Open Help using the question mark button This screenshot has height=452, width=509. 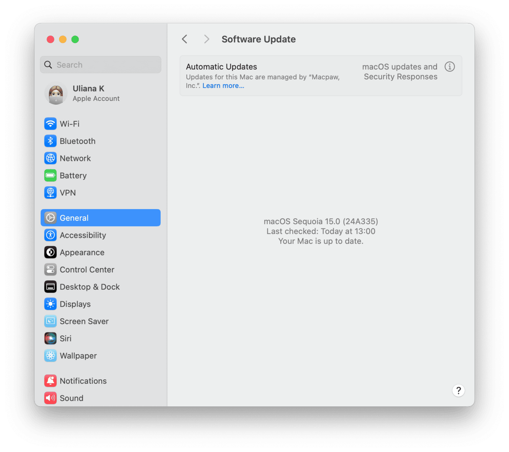click(458, 390)
